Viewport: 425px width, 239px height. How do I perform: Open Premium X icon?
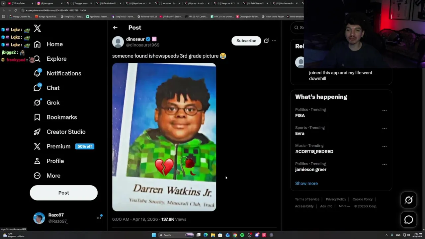coord(37,146)
